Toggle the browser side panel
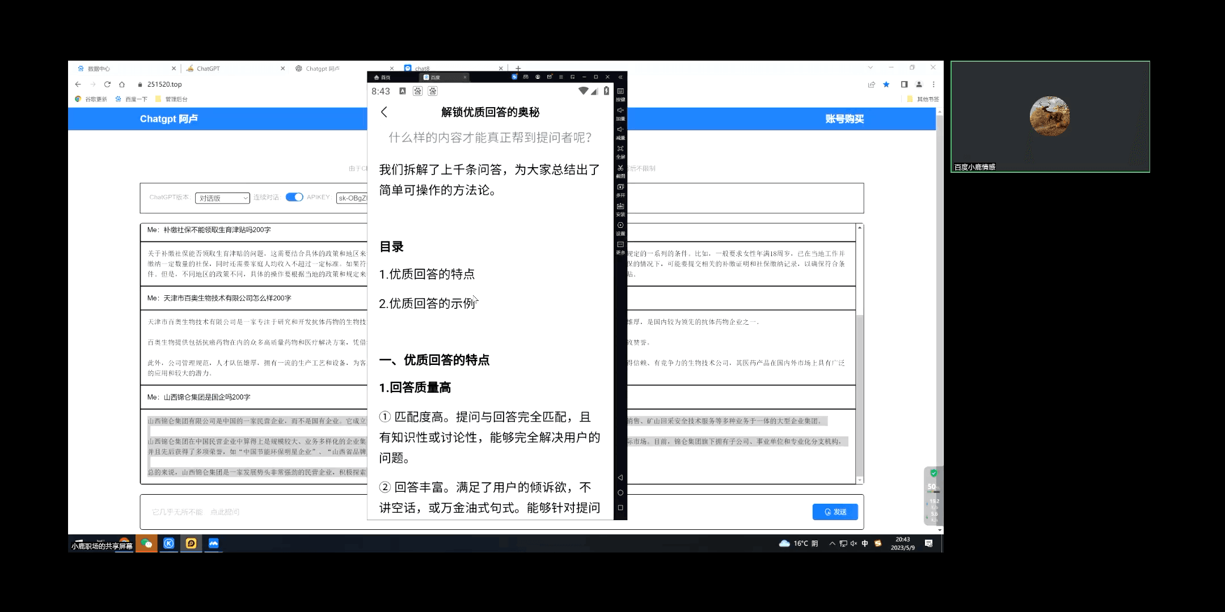The width and height of the screenshot is (1225, 612). pyautogui.click(x=904, y=84)
